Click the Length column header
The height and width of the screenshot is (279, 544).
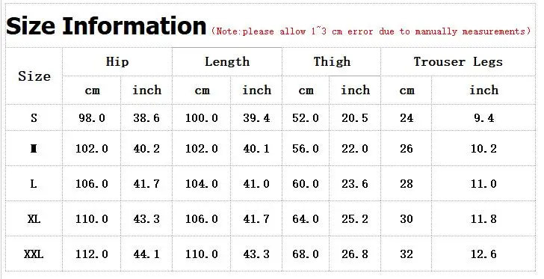click(227, 62)
